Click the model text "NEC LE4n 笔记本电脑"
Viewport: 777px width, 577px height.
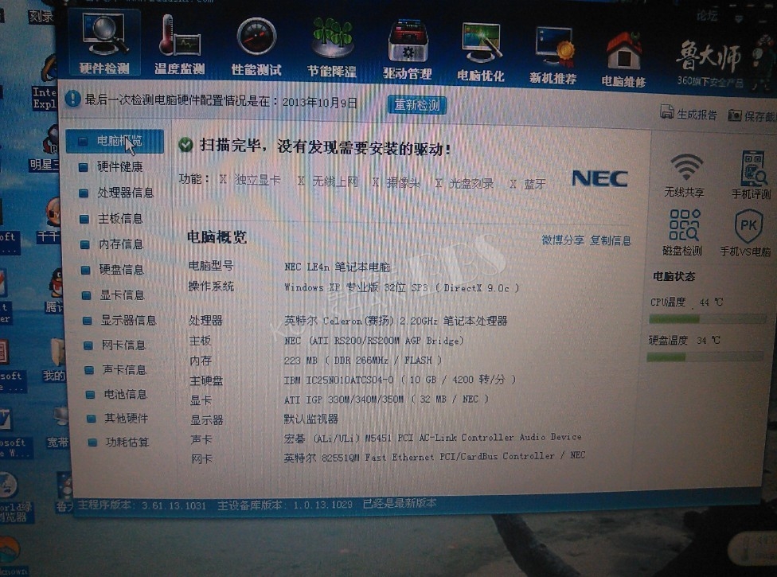tap(338, 267)
